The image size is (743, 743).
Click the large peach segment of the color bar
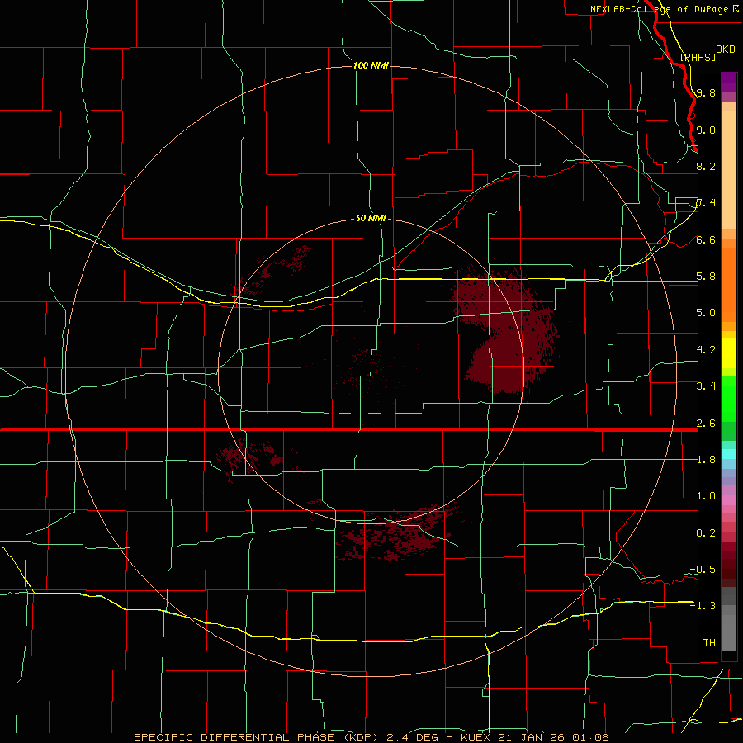point(729,169)
